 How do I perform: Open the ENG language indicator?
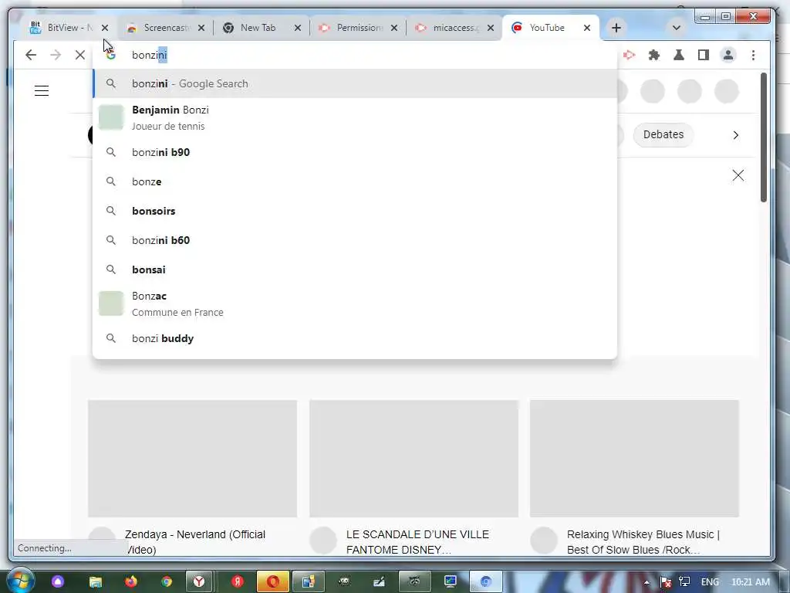pos(710,582)
